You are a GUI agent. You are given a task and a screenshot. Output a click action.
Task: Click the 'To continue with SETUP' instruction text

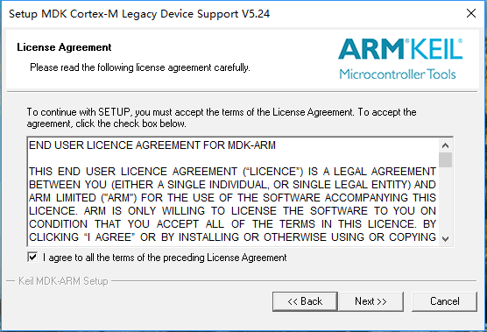pyautogui.click(x=222, y=117)
